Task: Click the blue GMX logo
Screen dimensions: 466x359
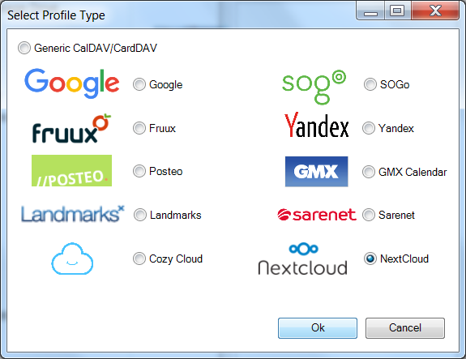Action: click(x=317, y=172)
